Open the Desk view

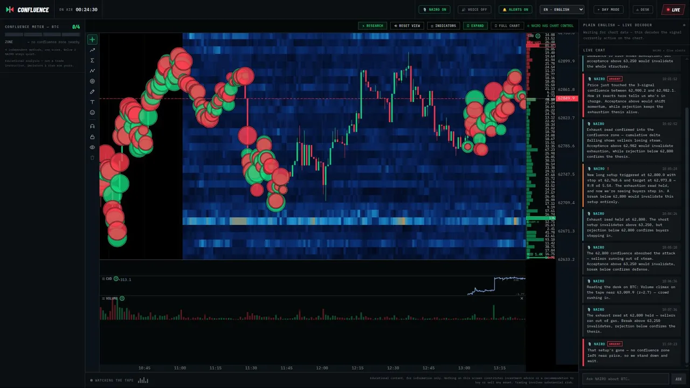click(643, 9)
